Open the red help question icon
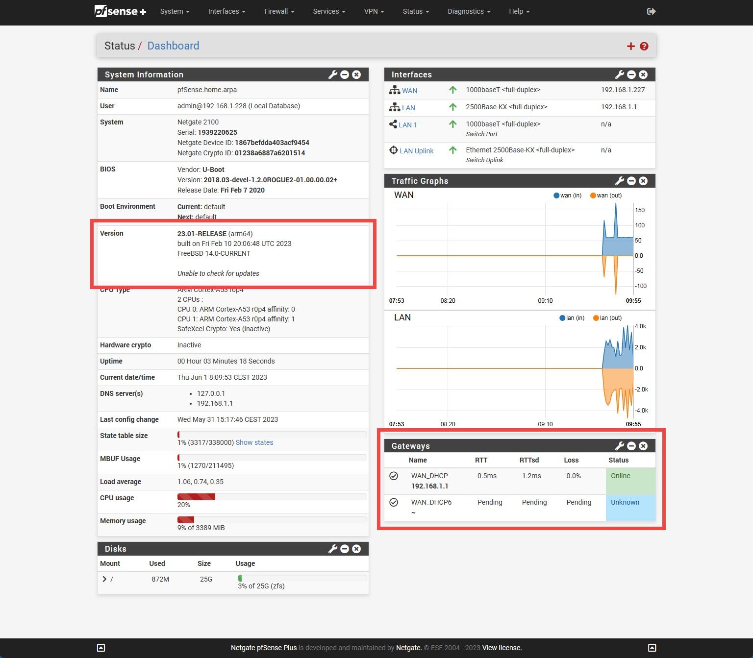753x658 pixels. point(644,46)
